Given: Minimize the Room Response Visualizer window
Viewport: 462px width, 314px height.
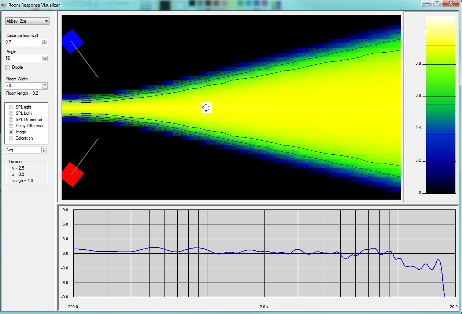Looking at the screenshot, I should click(427, 3).
